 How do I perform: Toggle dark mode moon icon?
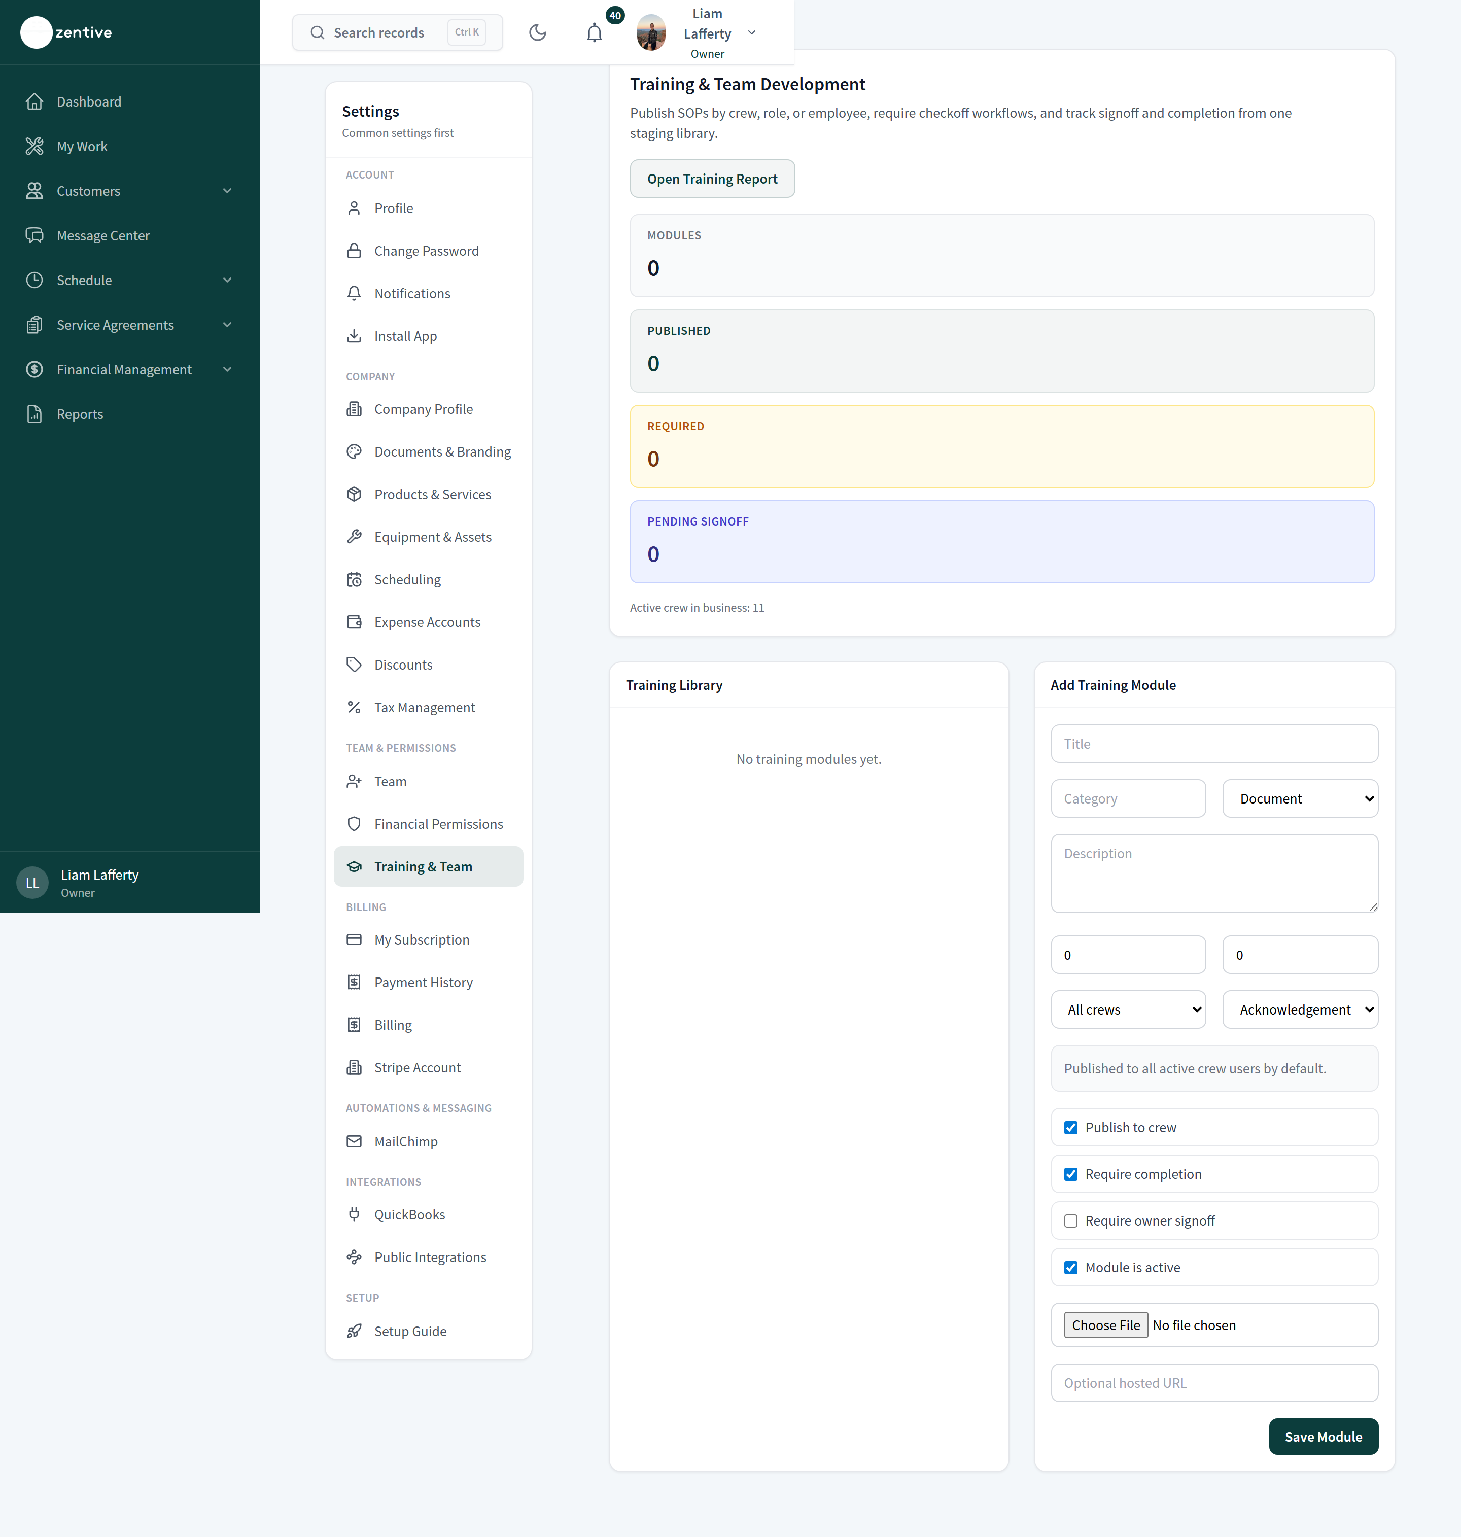[537, 32]
